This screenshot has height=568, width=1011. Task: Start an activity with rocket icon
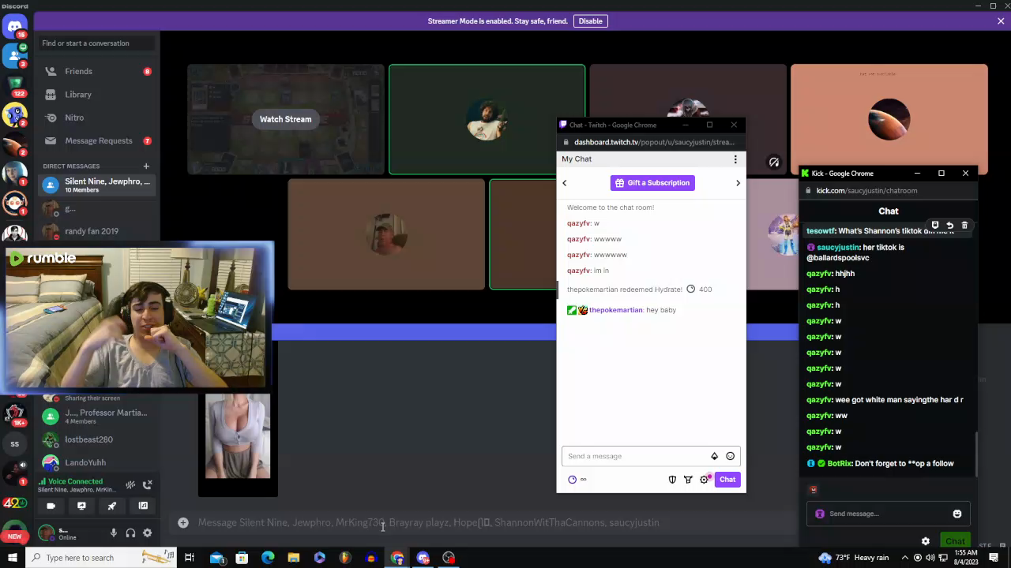(x=112, y=506)
